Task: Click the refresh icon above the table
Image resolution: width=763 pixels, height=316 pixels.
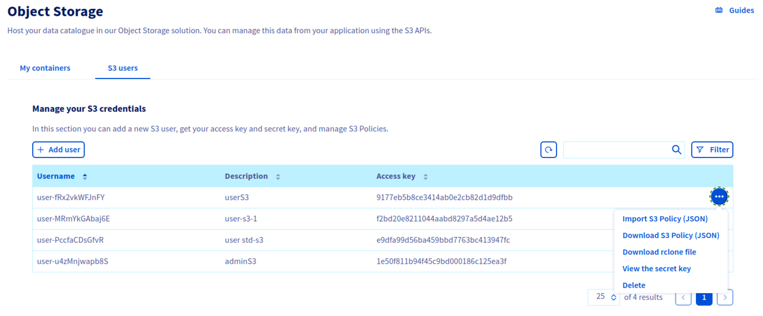Action: (x=549, y=149)
